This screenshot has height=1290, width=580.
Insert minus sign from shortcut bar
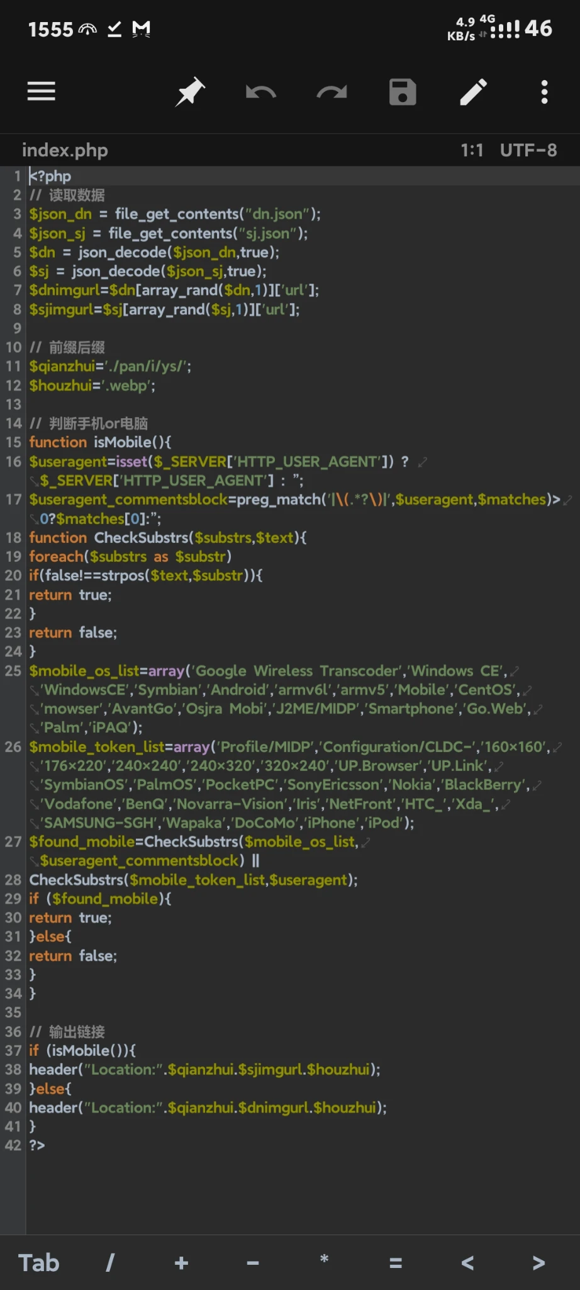[x=253, y=1262]
